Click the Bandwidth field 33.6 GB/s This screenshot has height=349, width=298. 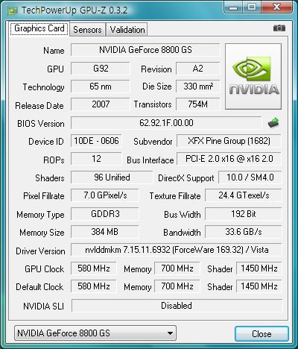coord(244,232)
